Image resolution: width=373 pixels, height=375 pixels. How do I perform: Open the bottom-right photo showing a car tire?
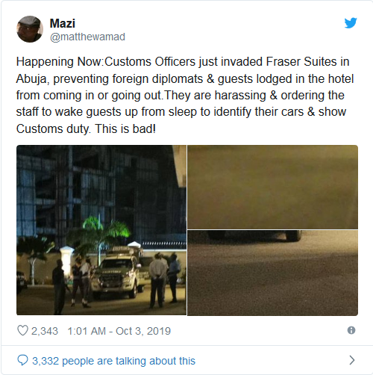[272, 273]
